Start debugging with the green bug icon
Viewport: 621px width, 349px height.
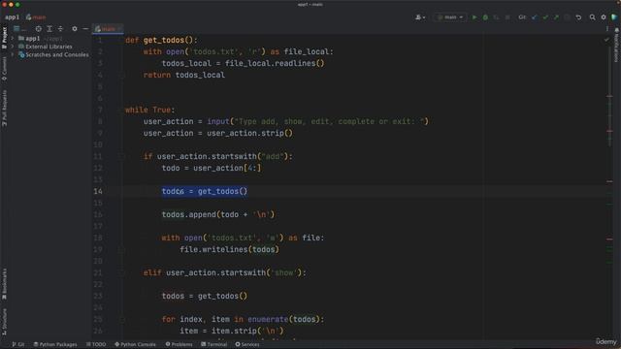click(485, 17)
